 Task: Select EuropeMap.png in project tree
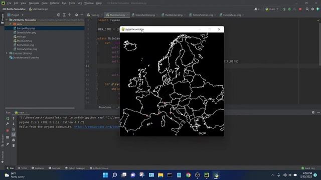point(26,28)
